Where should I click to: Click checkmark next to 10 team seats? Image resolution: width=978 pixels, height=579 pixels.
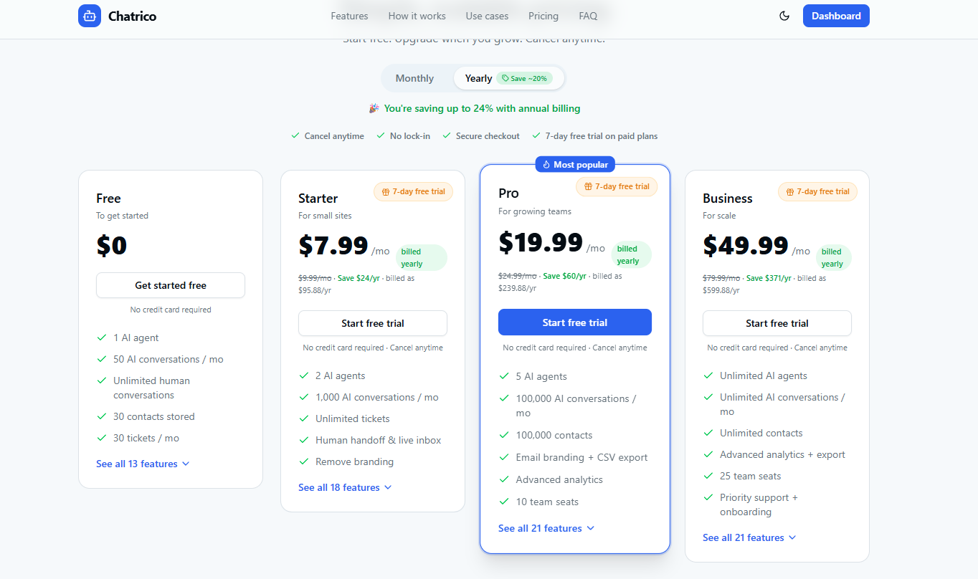[504, 502]
